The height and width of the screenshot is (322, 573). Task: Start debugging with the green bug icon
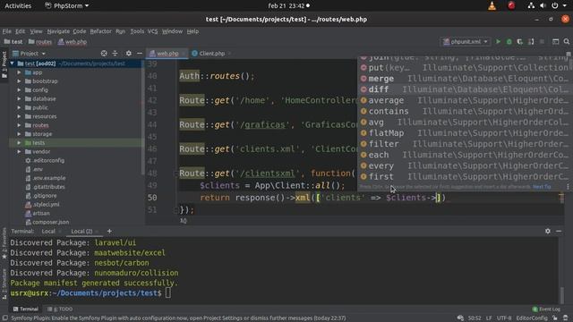click(x=509, y=42)
